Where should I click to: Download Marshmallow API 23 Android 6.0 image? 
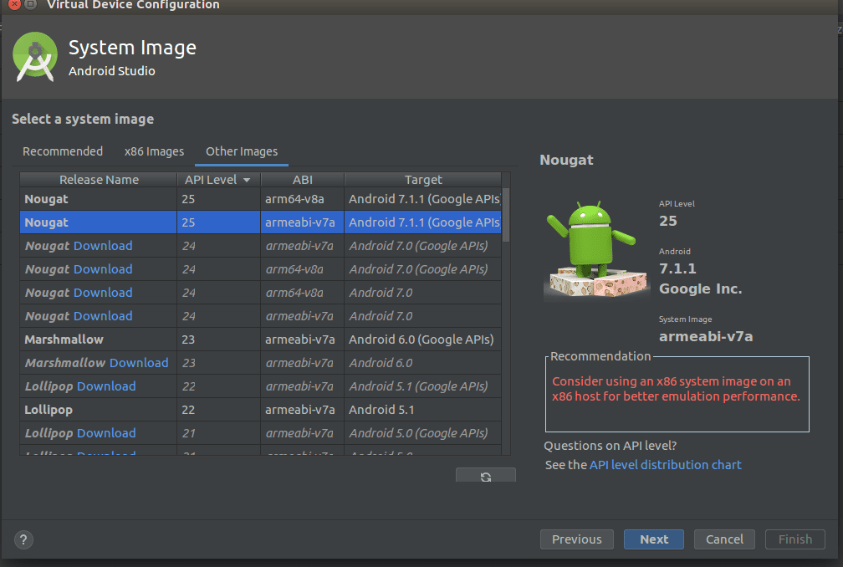click(x=139, y=363)
